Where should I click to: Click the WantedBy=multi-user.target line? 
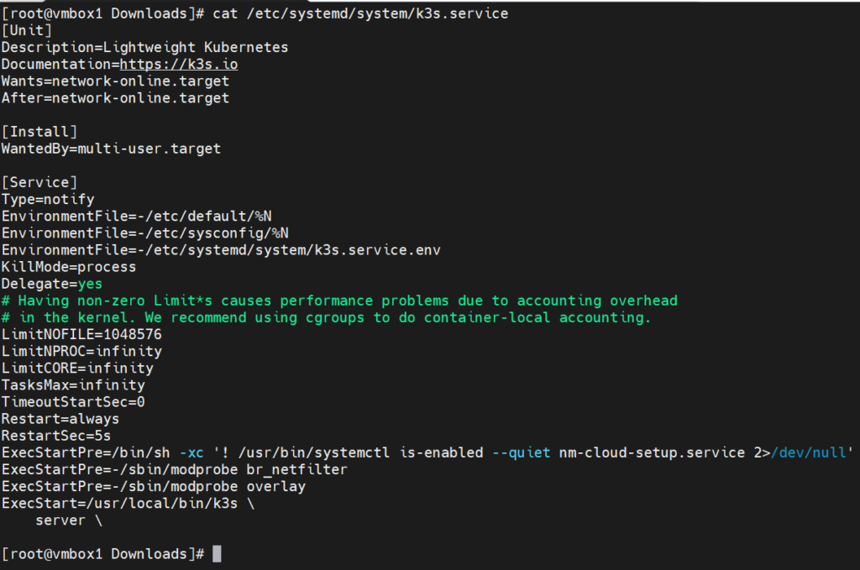coord(111,149)
